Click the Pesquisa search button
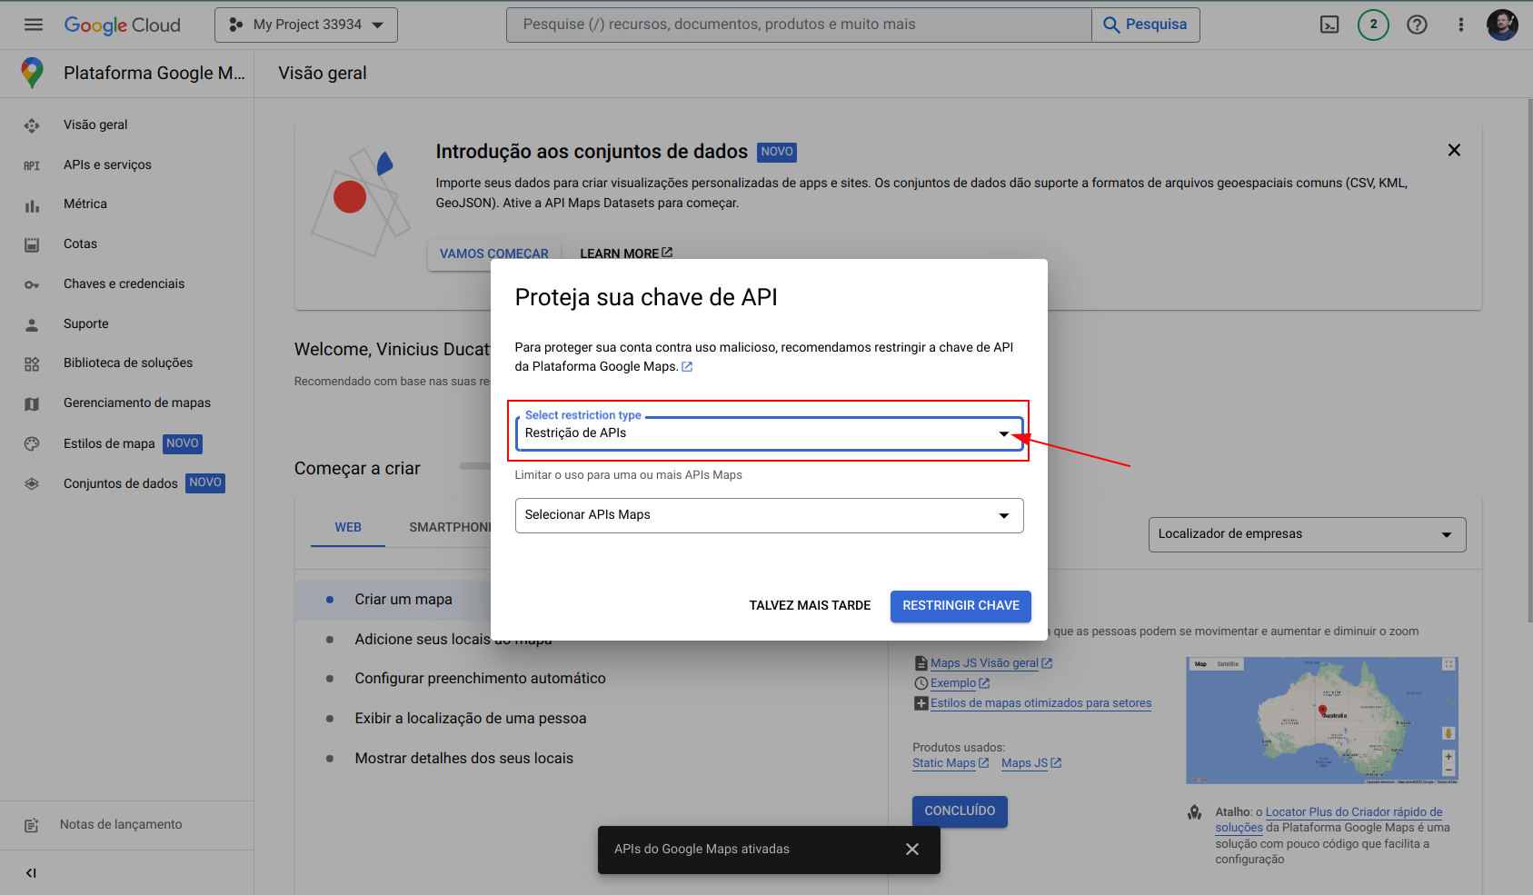Screen dimensions: 1533x895 point(1145,25)
